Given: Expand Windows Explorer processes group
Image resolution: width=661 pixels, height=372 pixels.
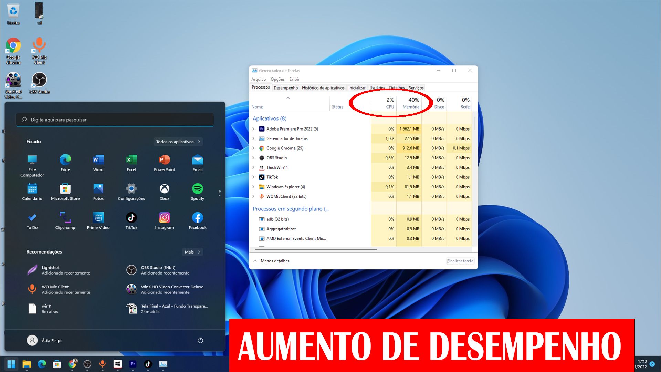Looking at the screenshot, I should [254, 186].
